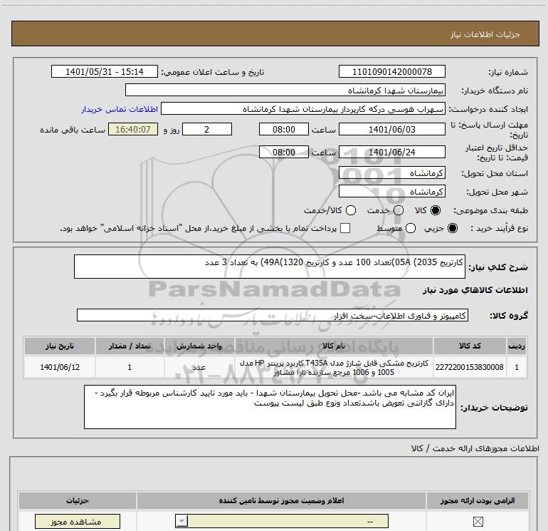
Task: Select the جزیی purchase type radio
Action: click(x=452, y=228)
